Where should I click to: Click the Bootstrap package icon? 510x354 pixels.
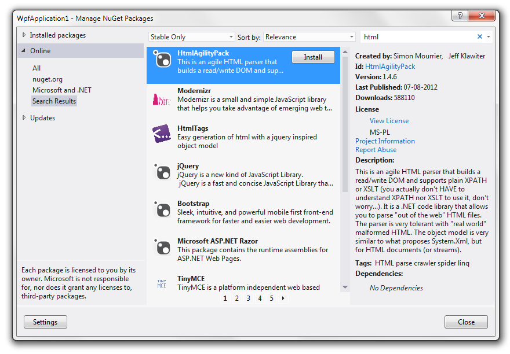coord(162,209)
